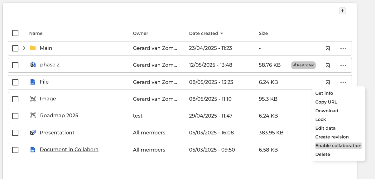Click All members owner of Presentation1
Screen dimensions: 375x179
(x=149, y=133)
